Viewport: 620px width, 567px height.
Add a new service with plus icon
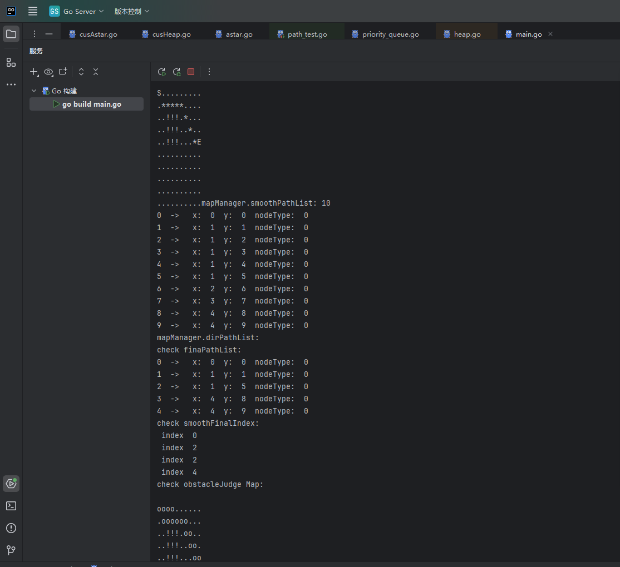35,72
